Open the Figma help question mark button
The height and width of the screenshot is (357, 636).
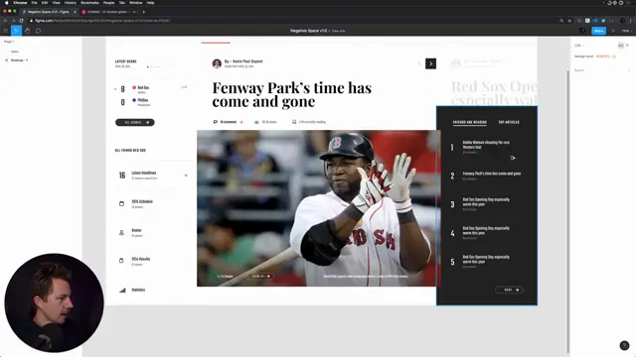click(x=624, y=345)
